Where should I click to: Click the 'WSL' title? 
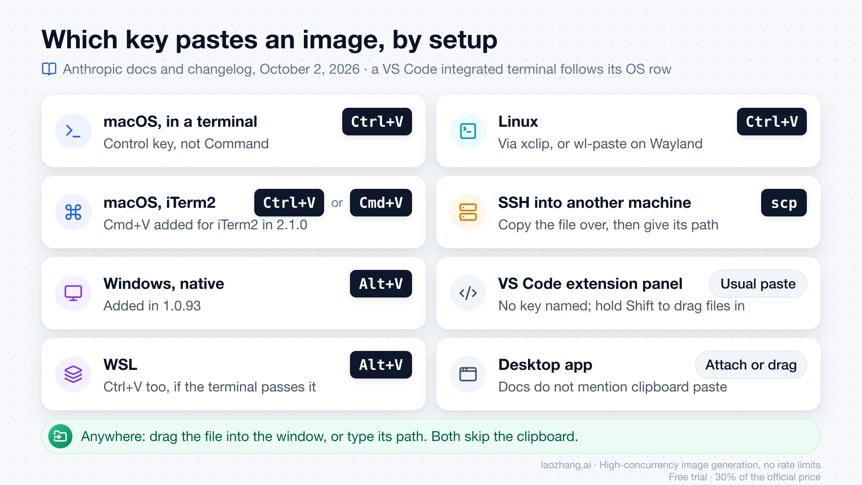(120, 365)
